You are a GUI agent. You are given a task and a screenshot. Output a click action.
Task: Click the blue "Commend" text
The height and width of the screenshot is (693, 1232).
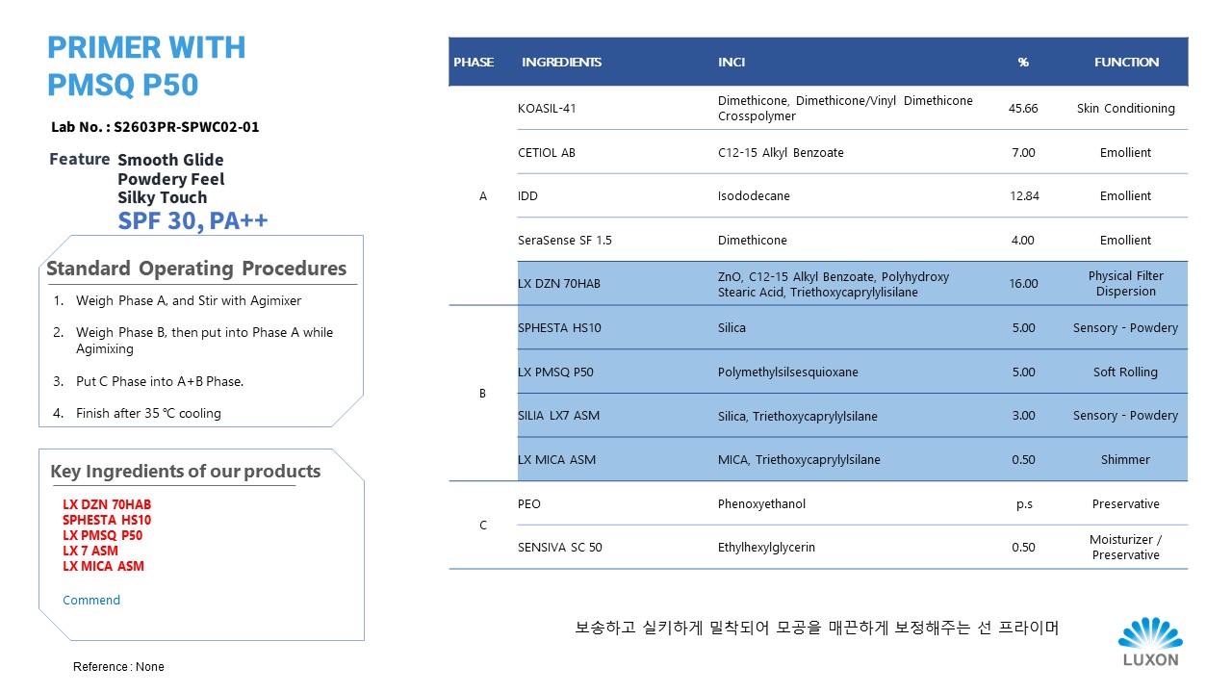[91, 600]
